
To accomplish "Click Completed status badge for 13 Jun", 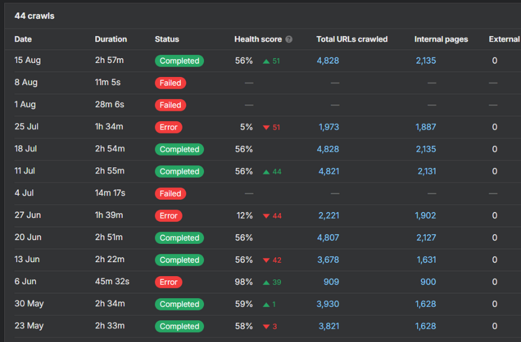I will pyautogui.click(x=179, y=260).
